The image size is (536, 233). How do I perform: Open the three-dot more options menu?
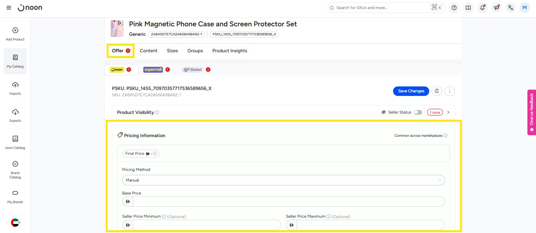[x=450, y=91]
